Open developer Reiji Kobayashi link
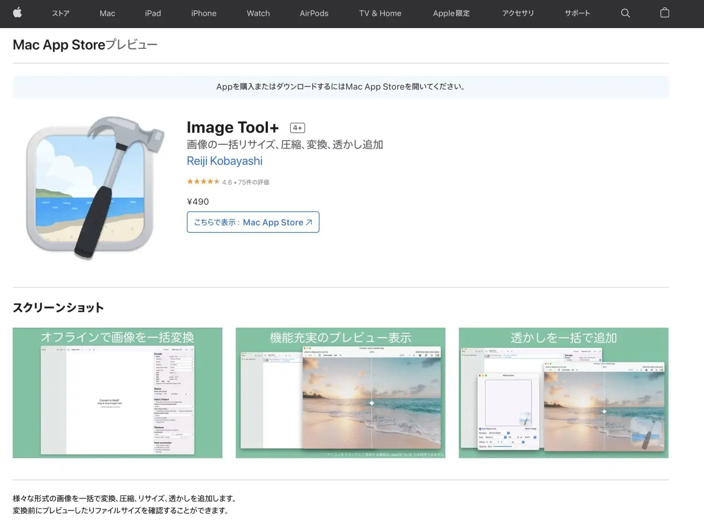704x525 pixels. [225, 161]
